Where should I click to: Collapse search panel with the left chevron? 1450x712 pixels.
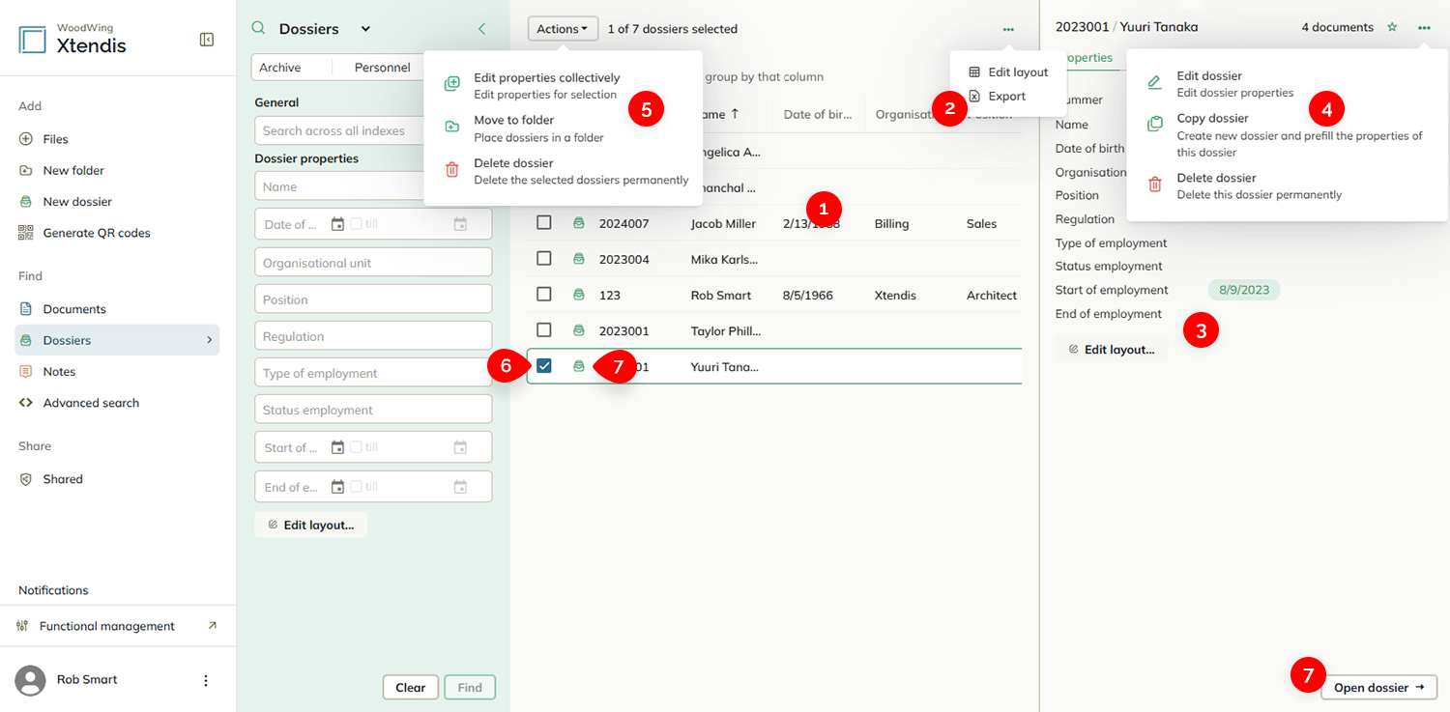tap(482, 29)
